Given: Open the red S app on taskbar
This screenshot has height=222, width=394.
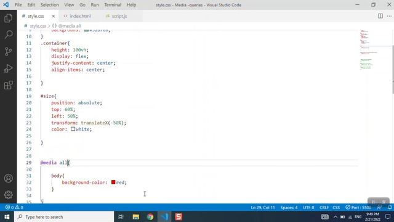Looking at the screenshot, I should [179, 216].
